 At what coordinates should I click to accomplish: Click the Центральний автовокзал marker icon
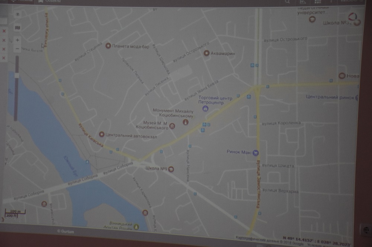click(x=102, y=134)
